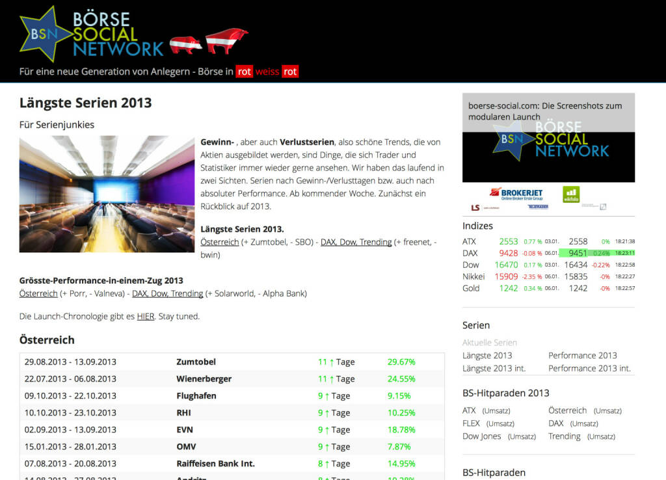666x480 pixels.
Task: Open Aktuelle Serien in sidebar
Action: (490, 342)
